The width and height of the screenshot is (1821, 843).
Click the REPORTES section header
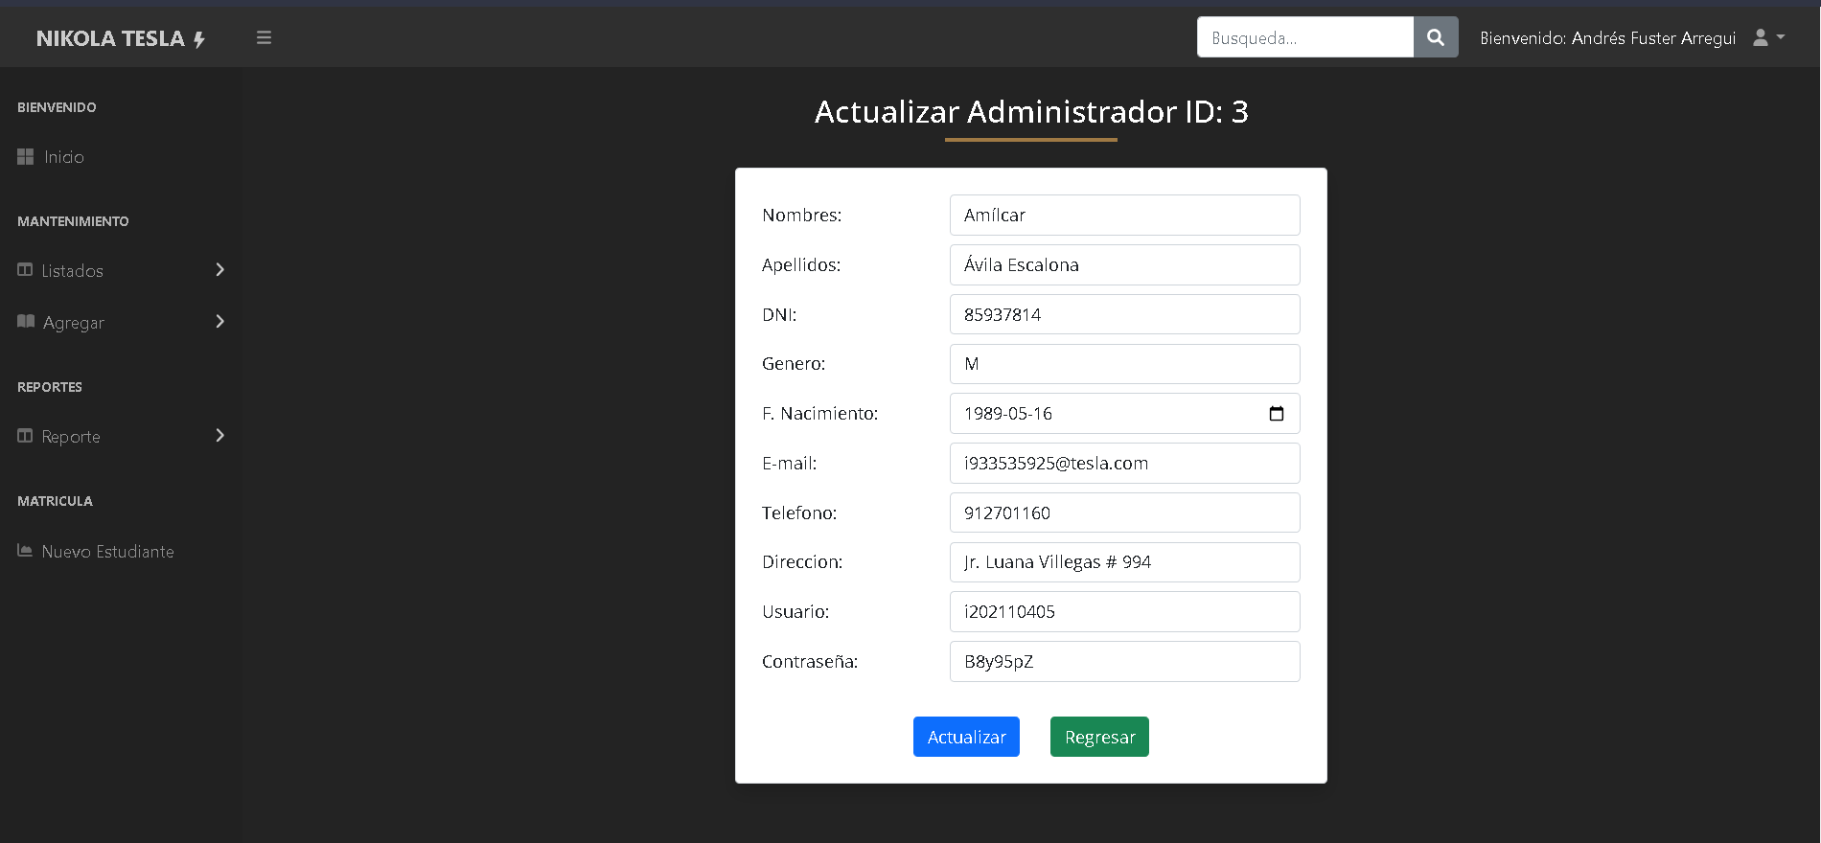tap(50, 387)
